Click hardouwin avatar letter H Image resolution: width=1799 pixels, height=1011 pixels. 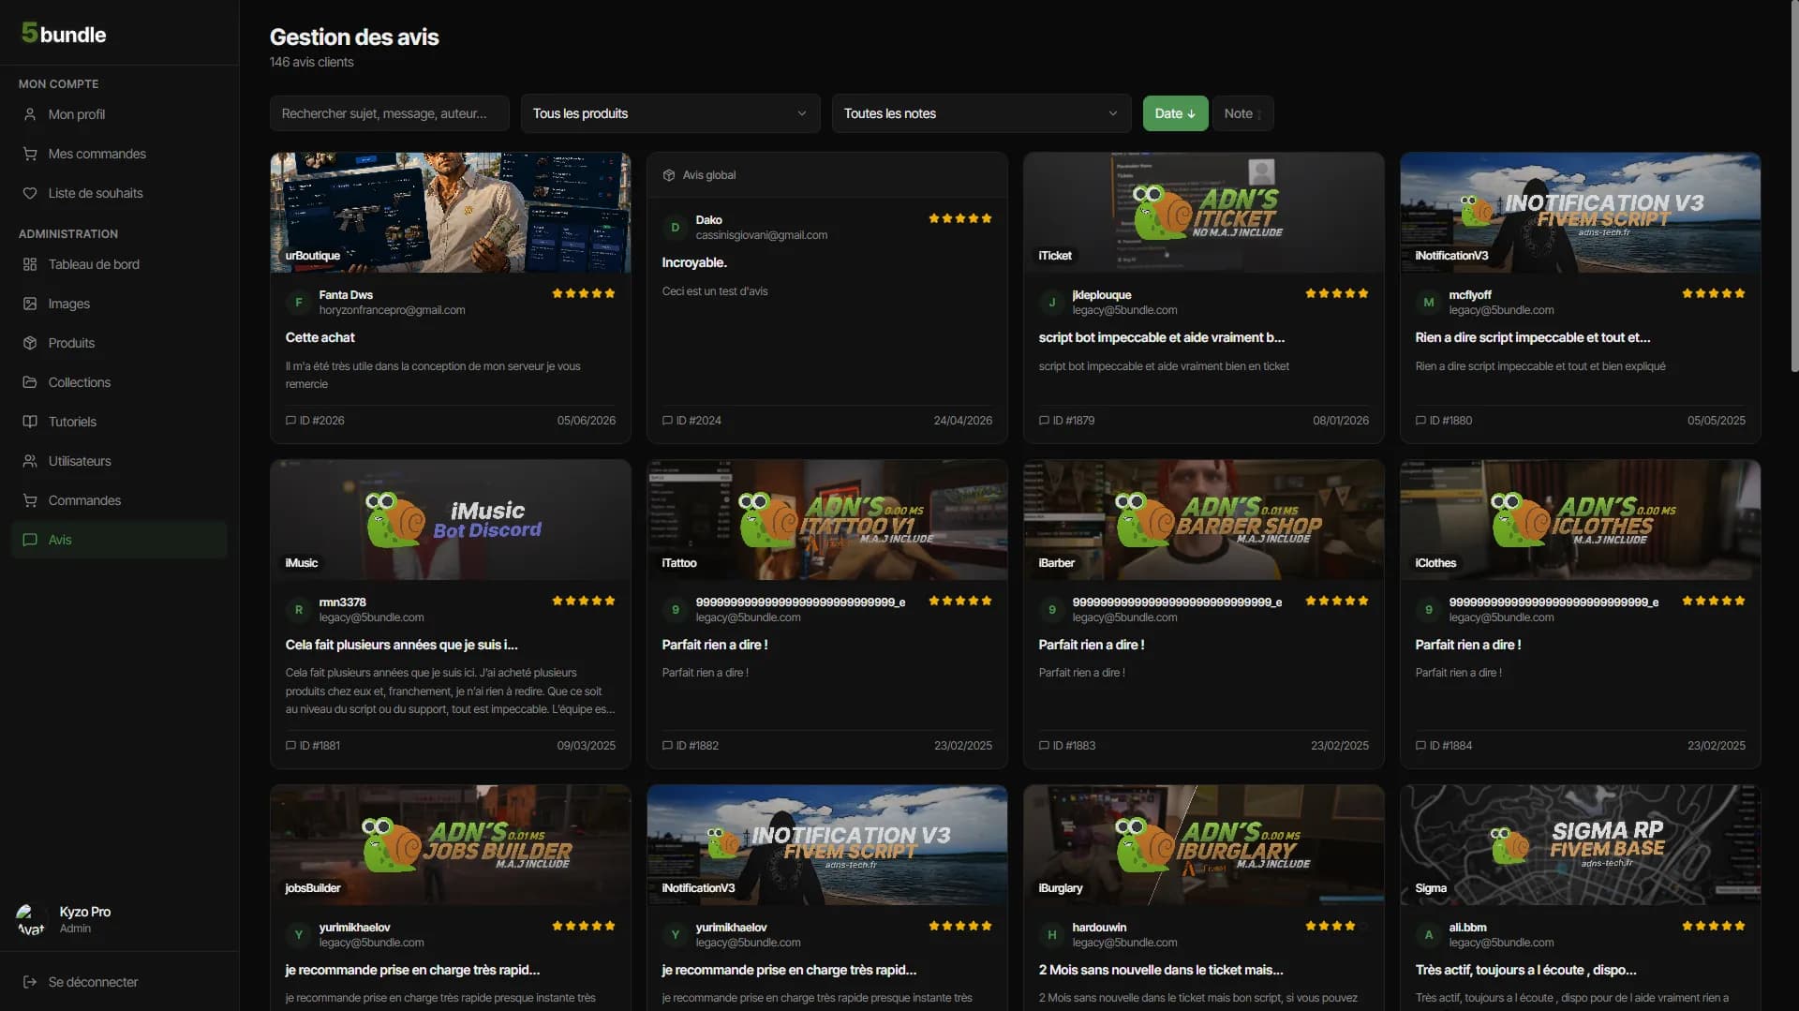click(1052, 935)
